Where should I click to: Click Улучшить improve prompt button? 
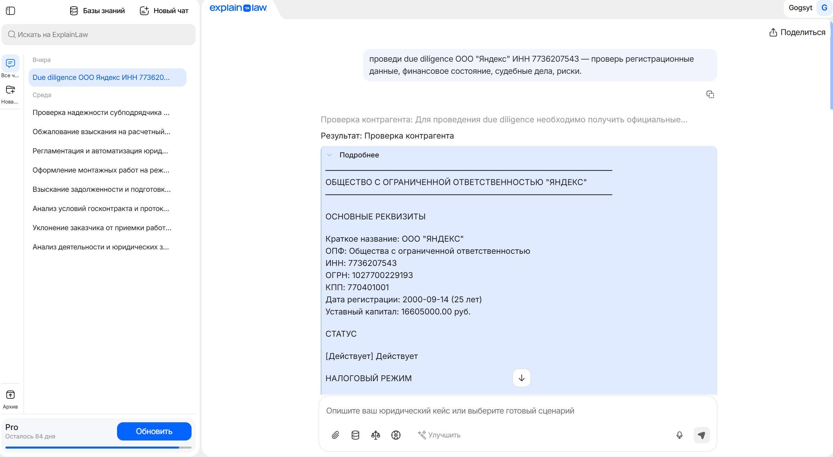(x=439, y=435)
